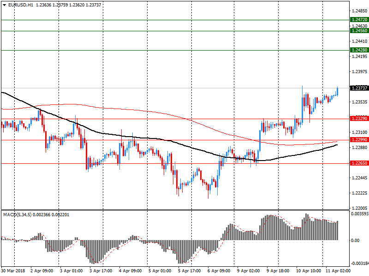Click the 9 Apr 02:00 time label
Image resolution: width=369 pixels, height=276 pixels.
point(249,271)
